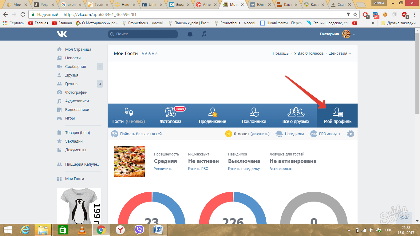The height and width of the screenshot is (236, 420).
Task: Open the Пиццерия Капуле.. community link
Action: 82,164
